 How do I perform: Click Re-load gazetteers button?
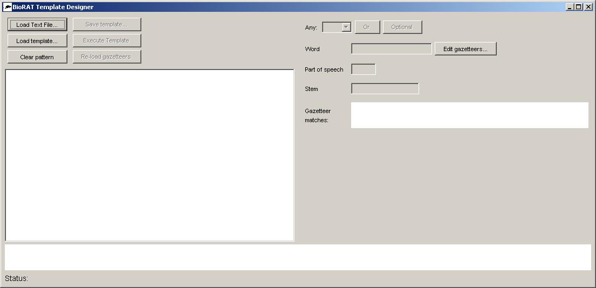point(107,57)
